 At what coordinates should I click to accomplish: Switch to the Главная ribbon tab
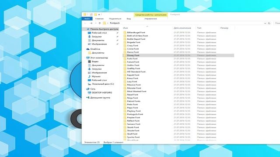point(99,19)
